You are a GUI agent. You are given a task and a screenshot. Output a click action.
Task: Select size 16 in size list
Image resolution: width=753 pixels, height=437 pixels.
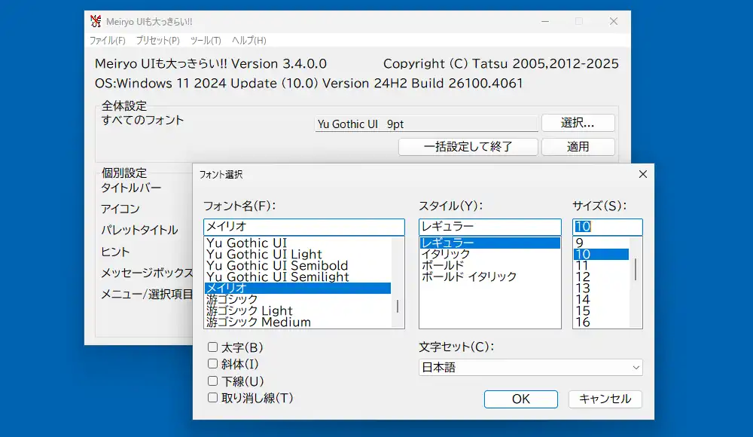coord(601,322)
